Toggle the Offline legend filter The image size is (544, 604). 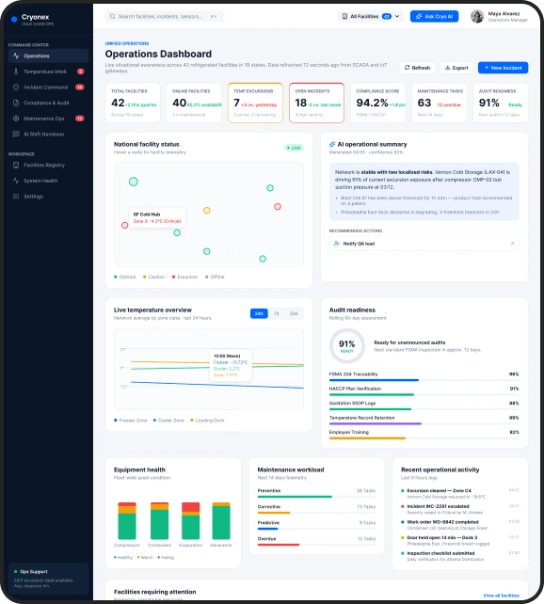pos(215,277)
